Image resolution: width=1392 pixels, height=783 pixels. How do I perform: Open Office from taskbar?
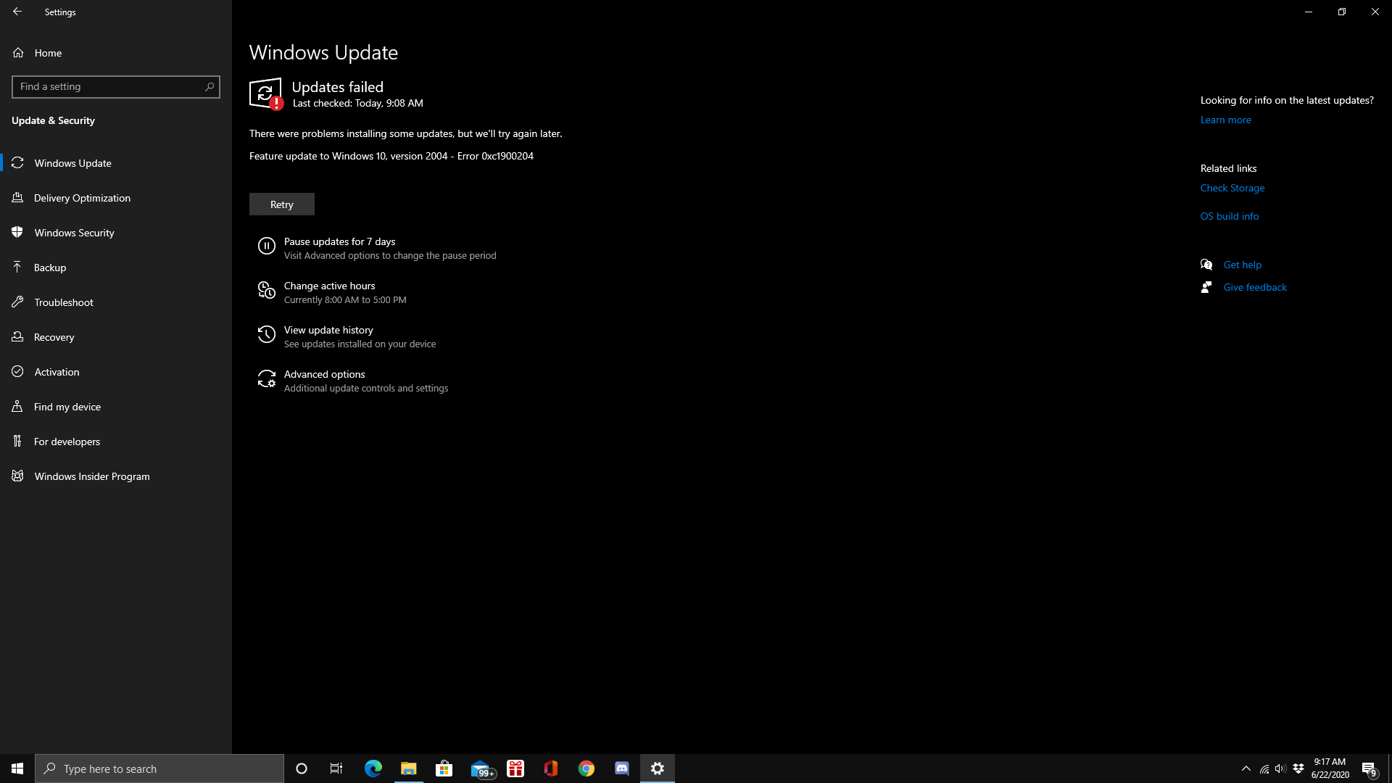coord(551,768)
